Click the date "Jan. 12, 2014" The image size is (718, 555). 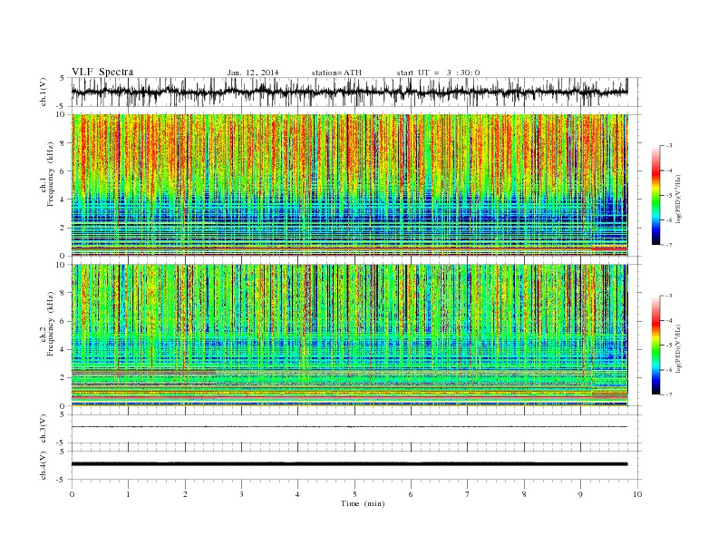click(x=253, y=73)
